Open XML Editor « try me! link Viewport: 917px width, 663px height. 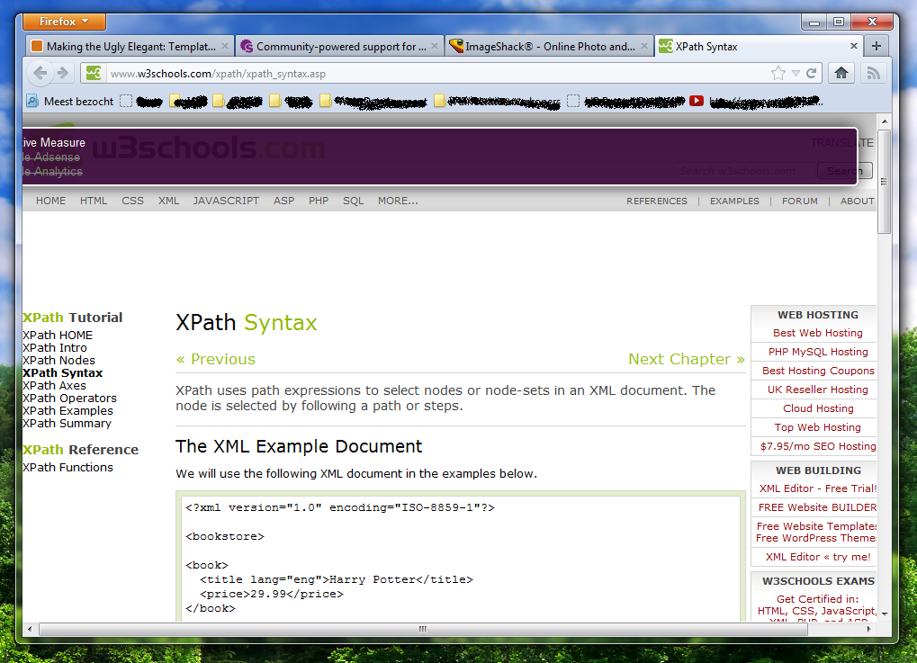pyautogui.click(x=818, y=557)
